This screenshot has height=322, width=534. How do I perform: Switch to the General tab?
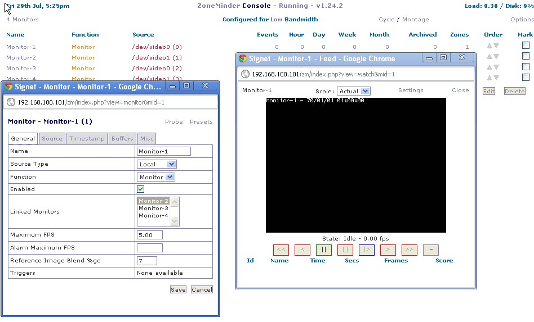pyautogui.click(x=23, y=139)
